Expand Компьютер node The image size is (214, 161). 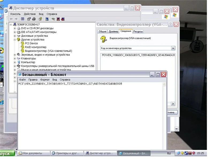pyautogui.click(x=15, y=62)
